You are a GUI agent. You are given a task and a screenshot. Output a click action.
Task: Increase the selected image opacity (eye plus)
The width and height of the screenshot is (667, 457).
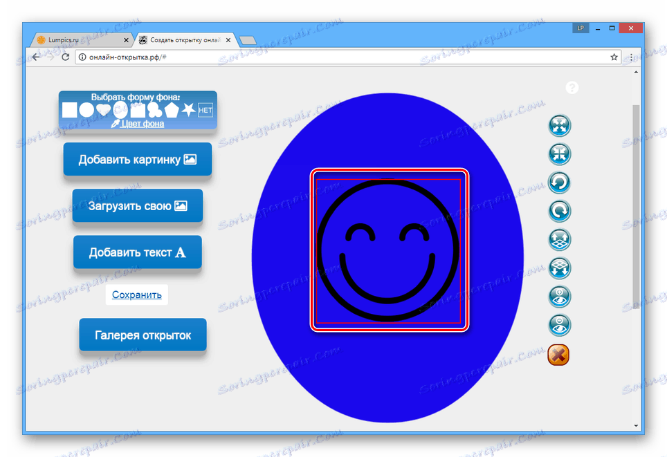click(x=559, y=297)
